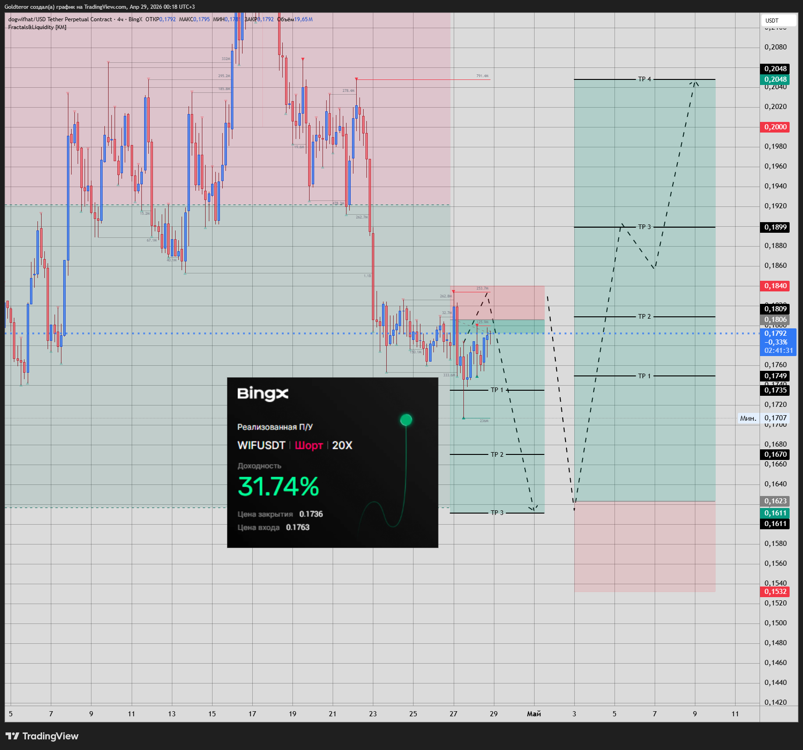Click the red 0,1532 stop price label
Viewport: 803px width, 750px height.
click(775, 592)
